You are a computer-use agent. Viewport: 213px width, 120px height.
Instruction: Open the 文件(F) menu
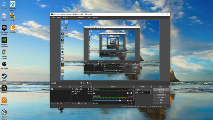click(53, 18)
